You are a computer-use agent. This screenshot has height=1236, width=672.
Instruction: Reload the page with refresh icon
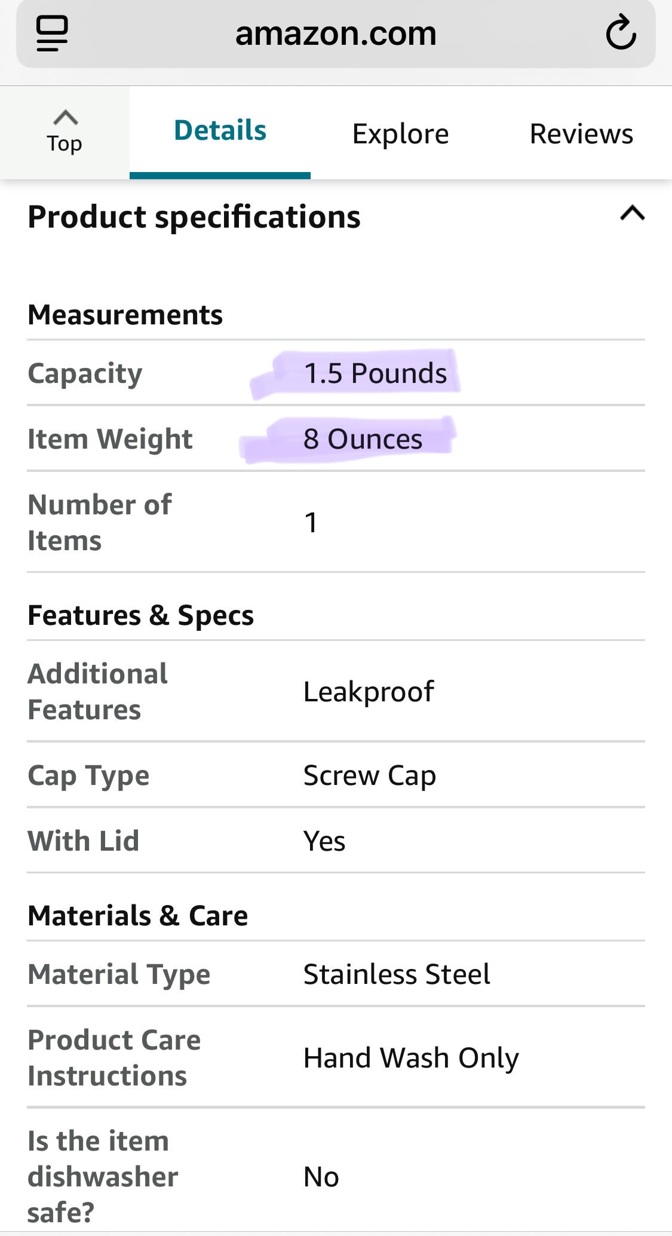[x=621, y=33]
